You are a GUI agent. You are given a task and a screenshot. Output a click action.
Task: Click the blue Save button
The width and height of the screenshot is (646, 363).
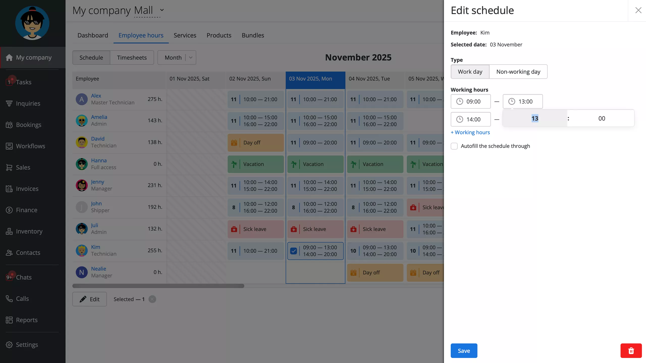(x=464, y=351)
